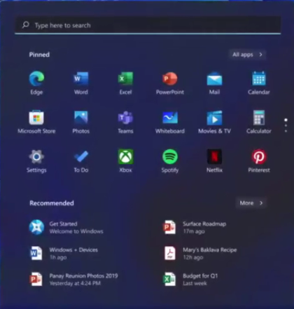Screen dimensions: 294x309
Task: Go to first pinned page dot
Action: 286,120
